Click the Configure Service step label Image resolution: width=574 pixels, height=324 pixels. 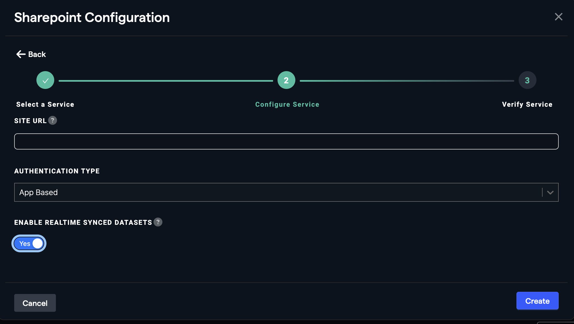pyautogui.click(x=287, y=104)
